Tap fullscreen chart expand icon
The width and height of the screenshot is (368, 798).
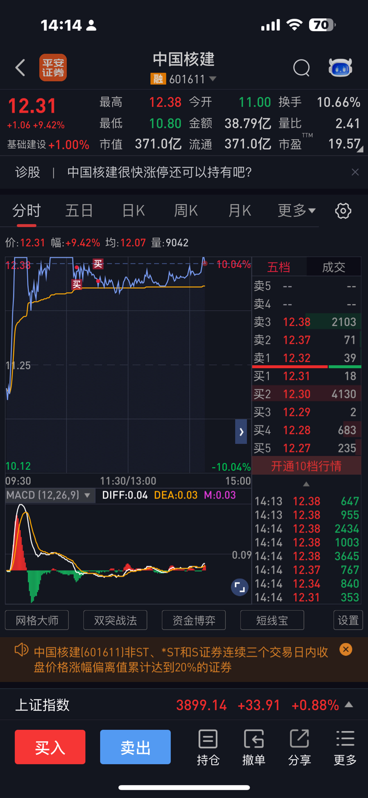(x=240, y=587)
